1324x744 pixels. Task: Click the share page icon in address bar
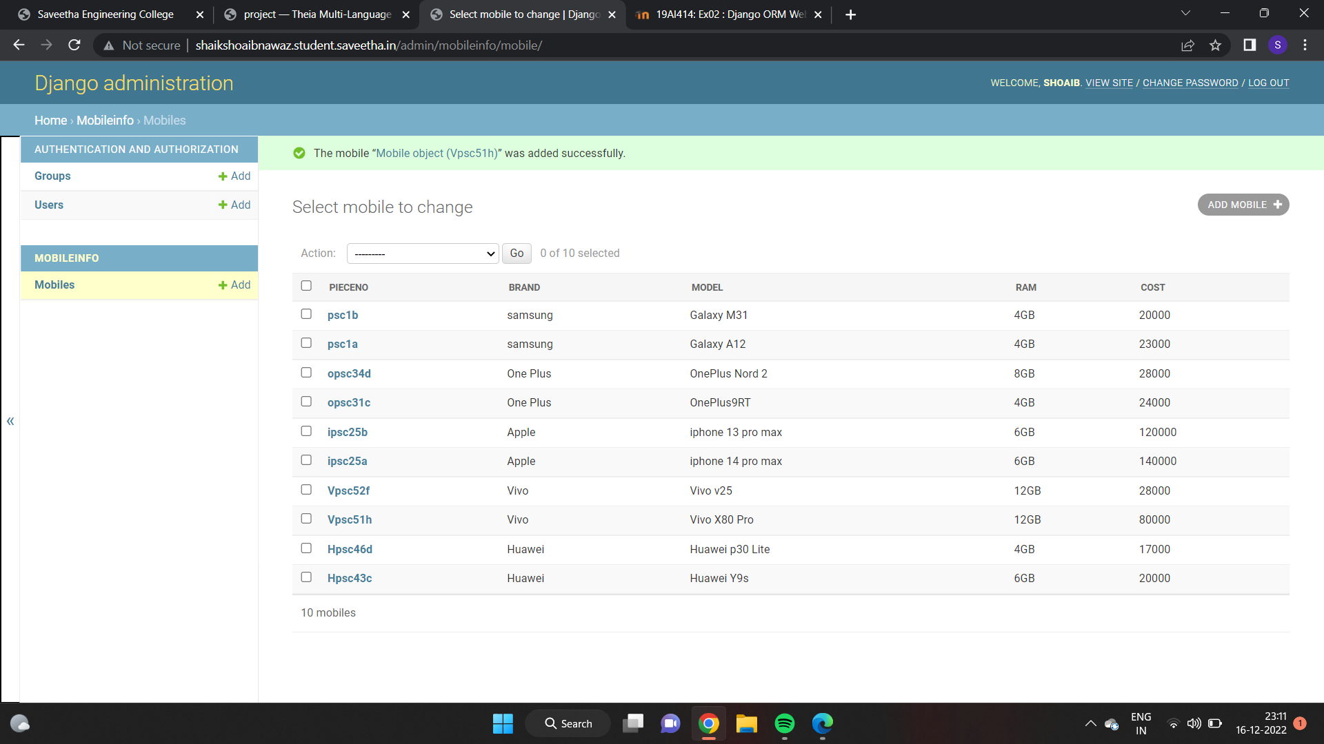coord(1187,45)
